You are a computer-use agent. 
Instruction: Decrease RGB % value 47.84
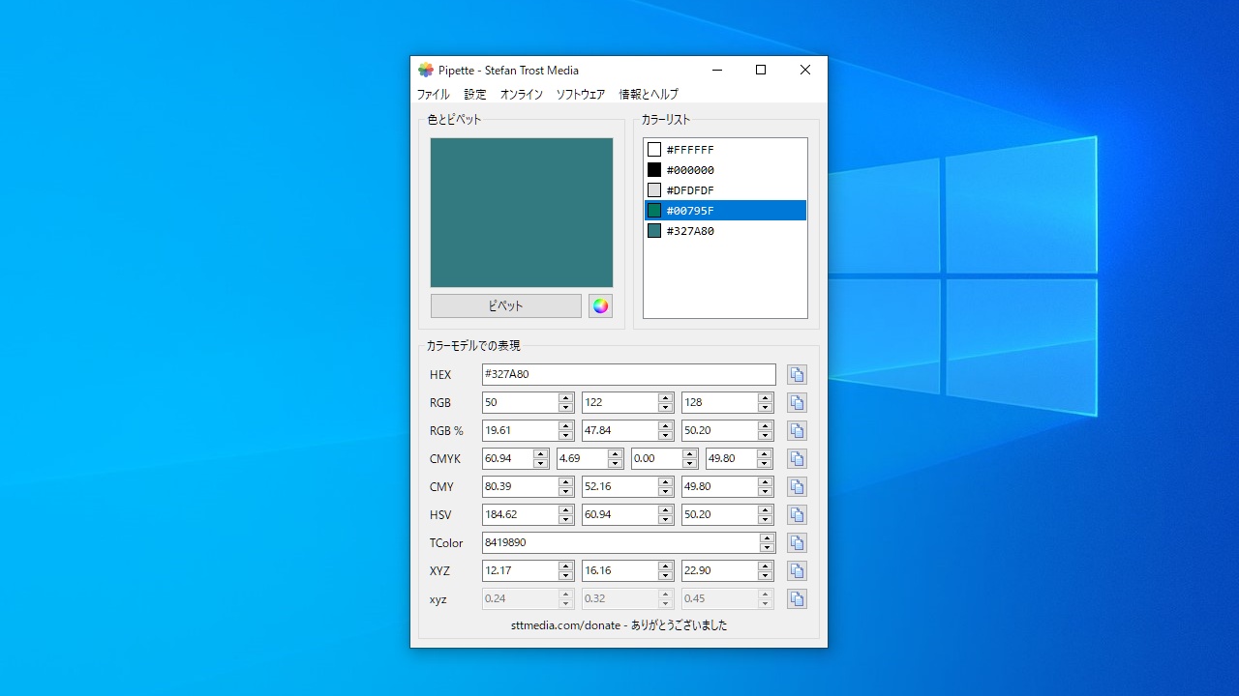click(x=666, y=436)
